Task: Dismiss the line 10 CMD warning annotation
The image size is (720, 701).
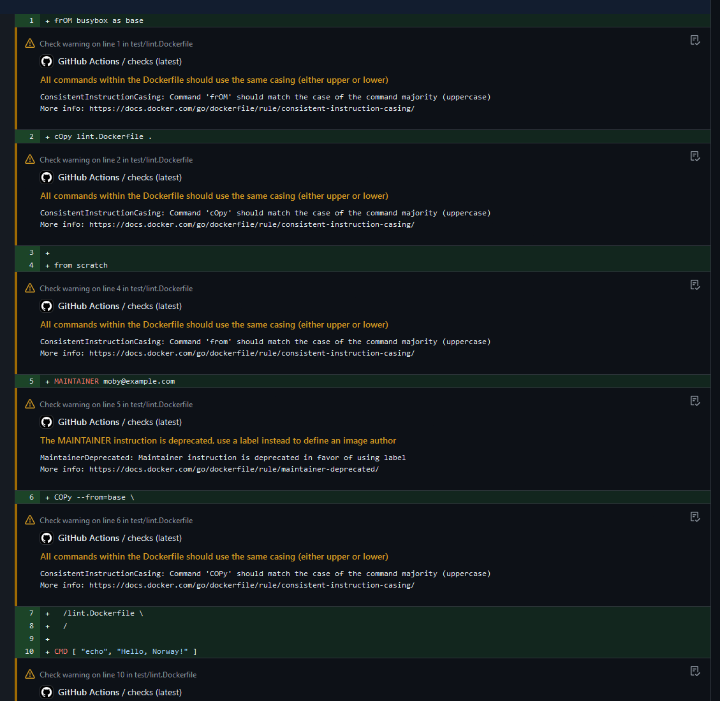Action: [x=694, y=671]
